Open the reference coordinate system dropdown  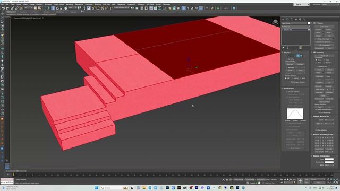[73, 8]
